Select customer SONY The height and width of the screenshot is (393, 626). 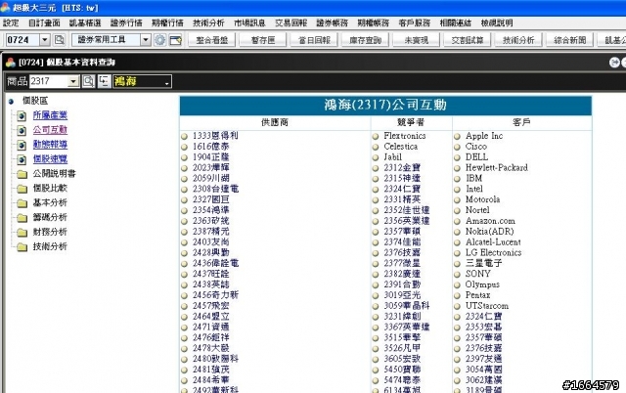click(x=477, y=274)
